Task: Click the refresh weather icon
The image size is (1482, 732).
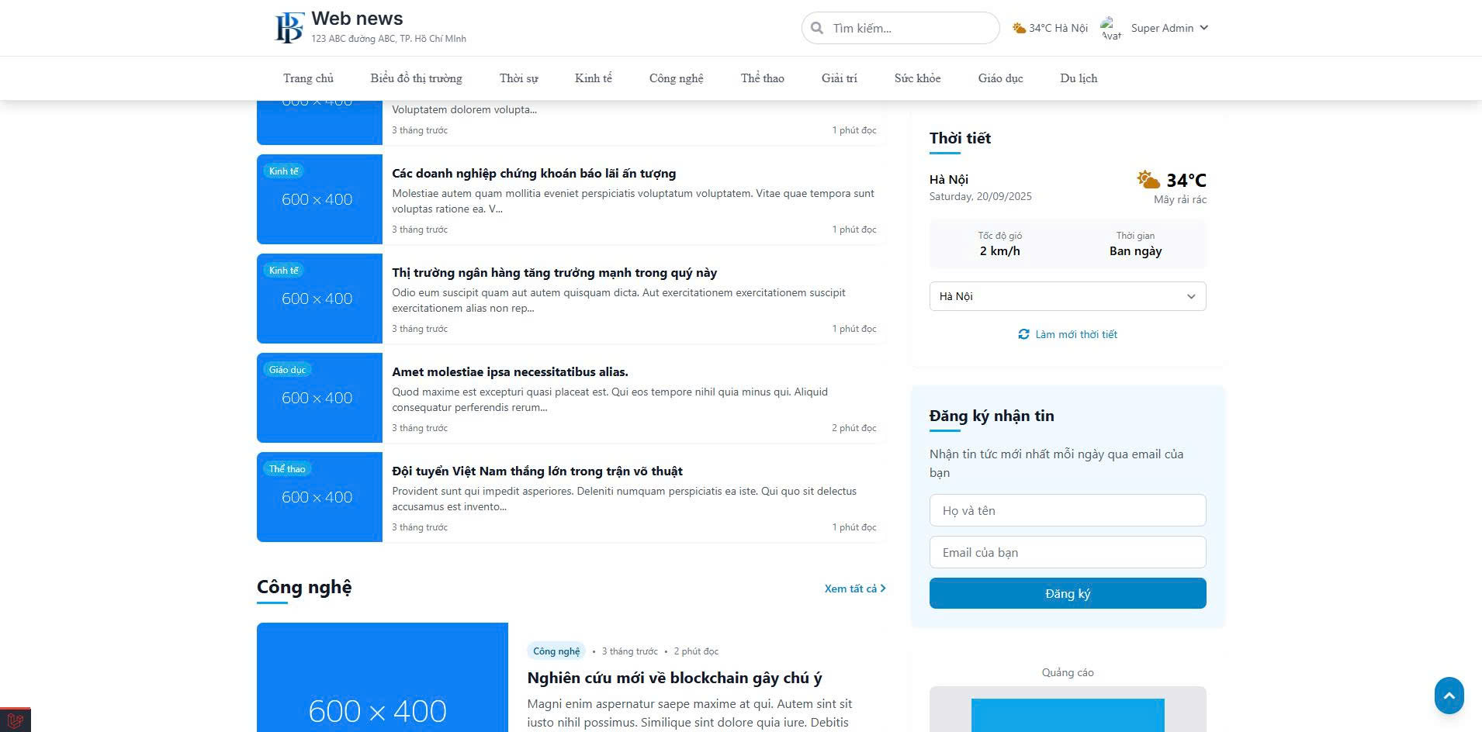Action: (1023, 334)
